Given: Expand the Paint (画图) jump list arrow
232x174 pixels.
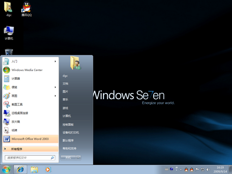Looking at the screenshot, I should coord(55,96).
